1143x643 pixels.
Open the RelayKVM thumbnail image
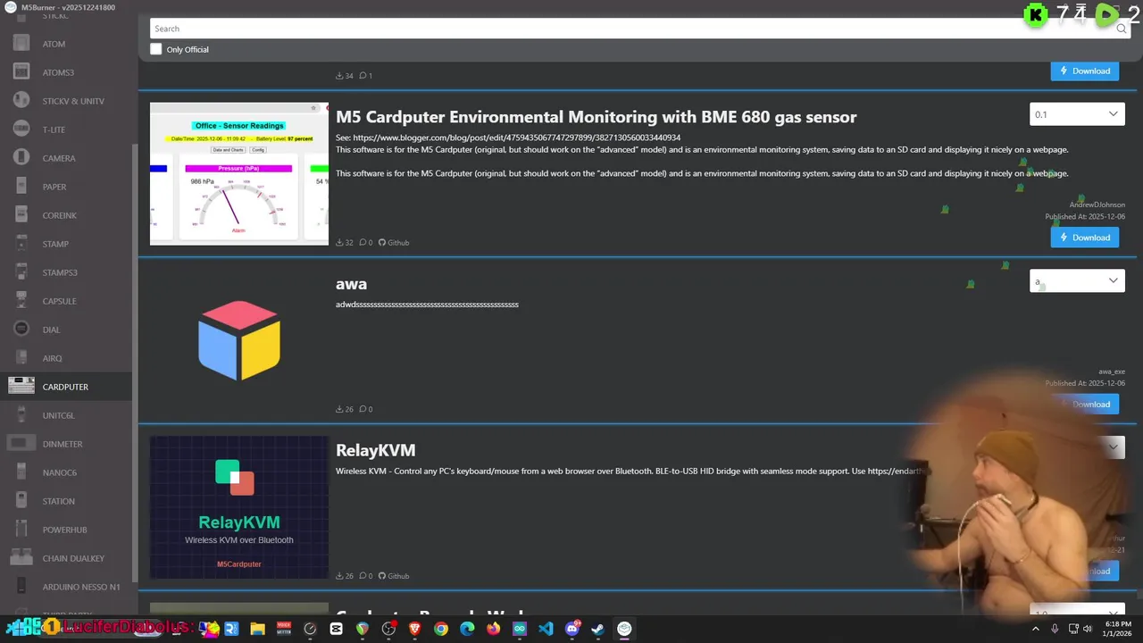point(239,507)
